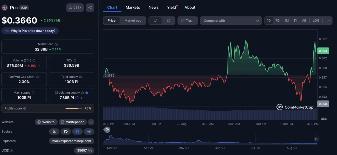The width and height of the screenshot is (337, 155).
Task: Click the $36.59B FDV value
Action: coord(71,65)
